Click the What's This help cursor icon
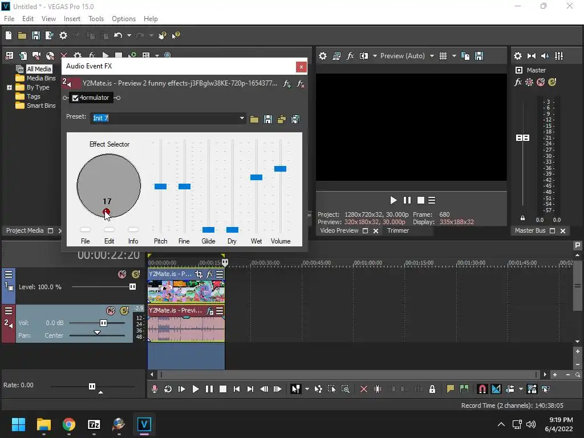 176,35
